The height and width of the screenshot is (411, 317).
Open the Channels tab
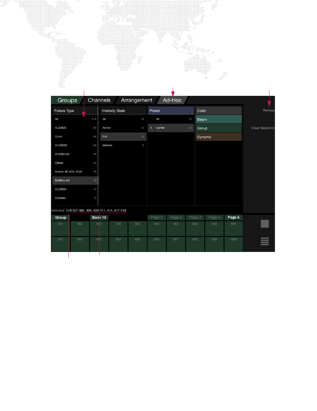click(99, 100)
